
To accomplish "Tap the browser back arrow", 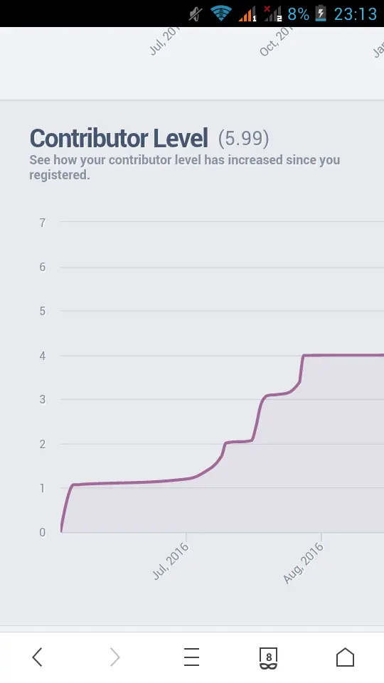I will [38, 657].
